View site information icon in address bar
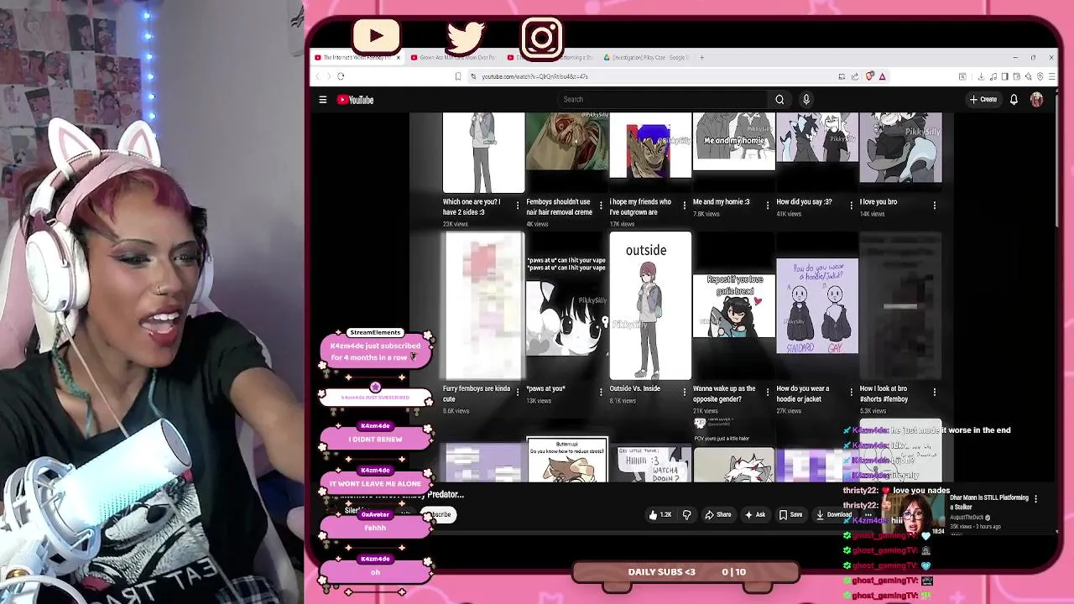This screenshot has width=1074, height=604. click(x=473, y=76)
